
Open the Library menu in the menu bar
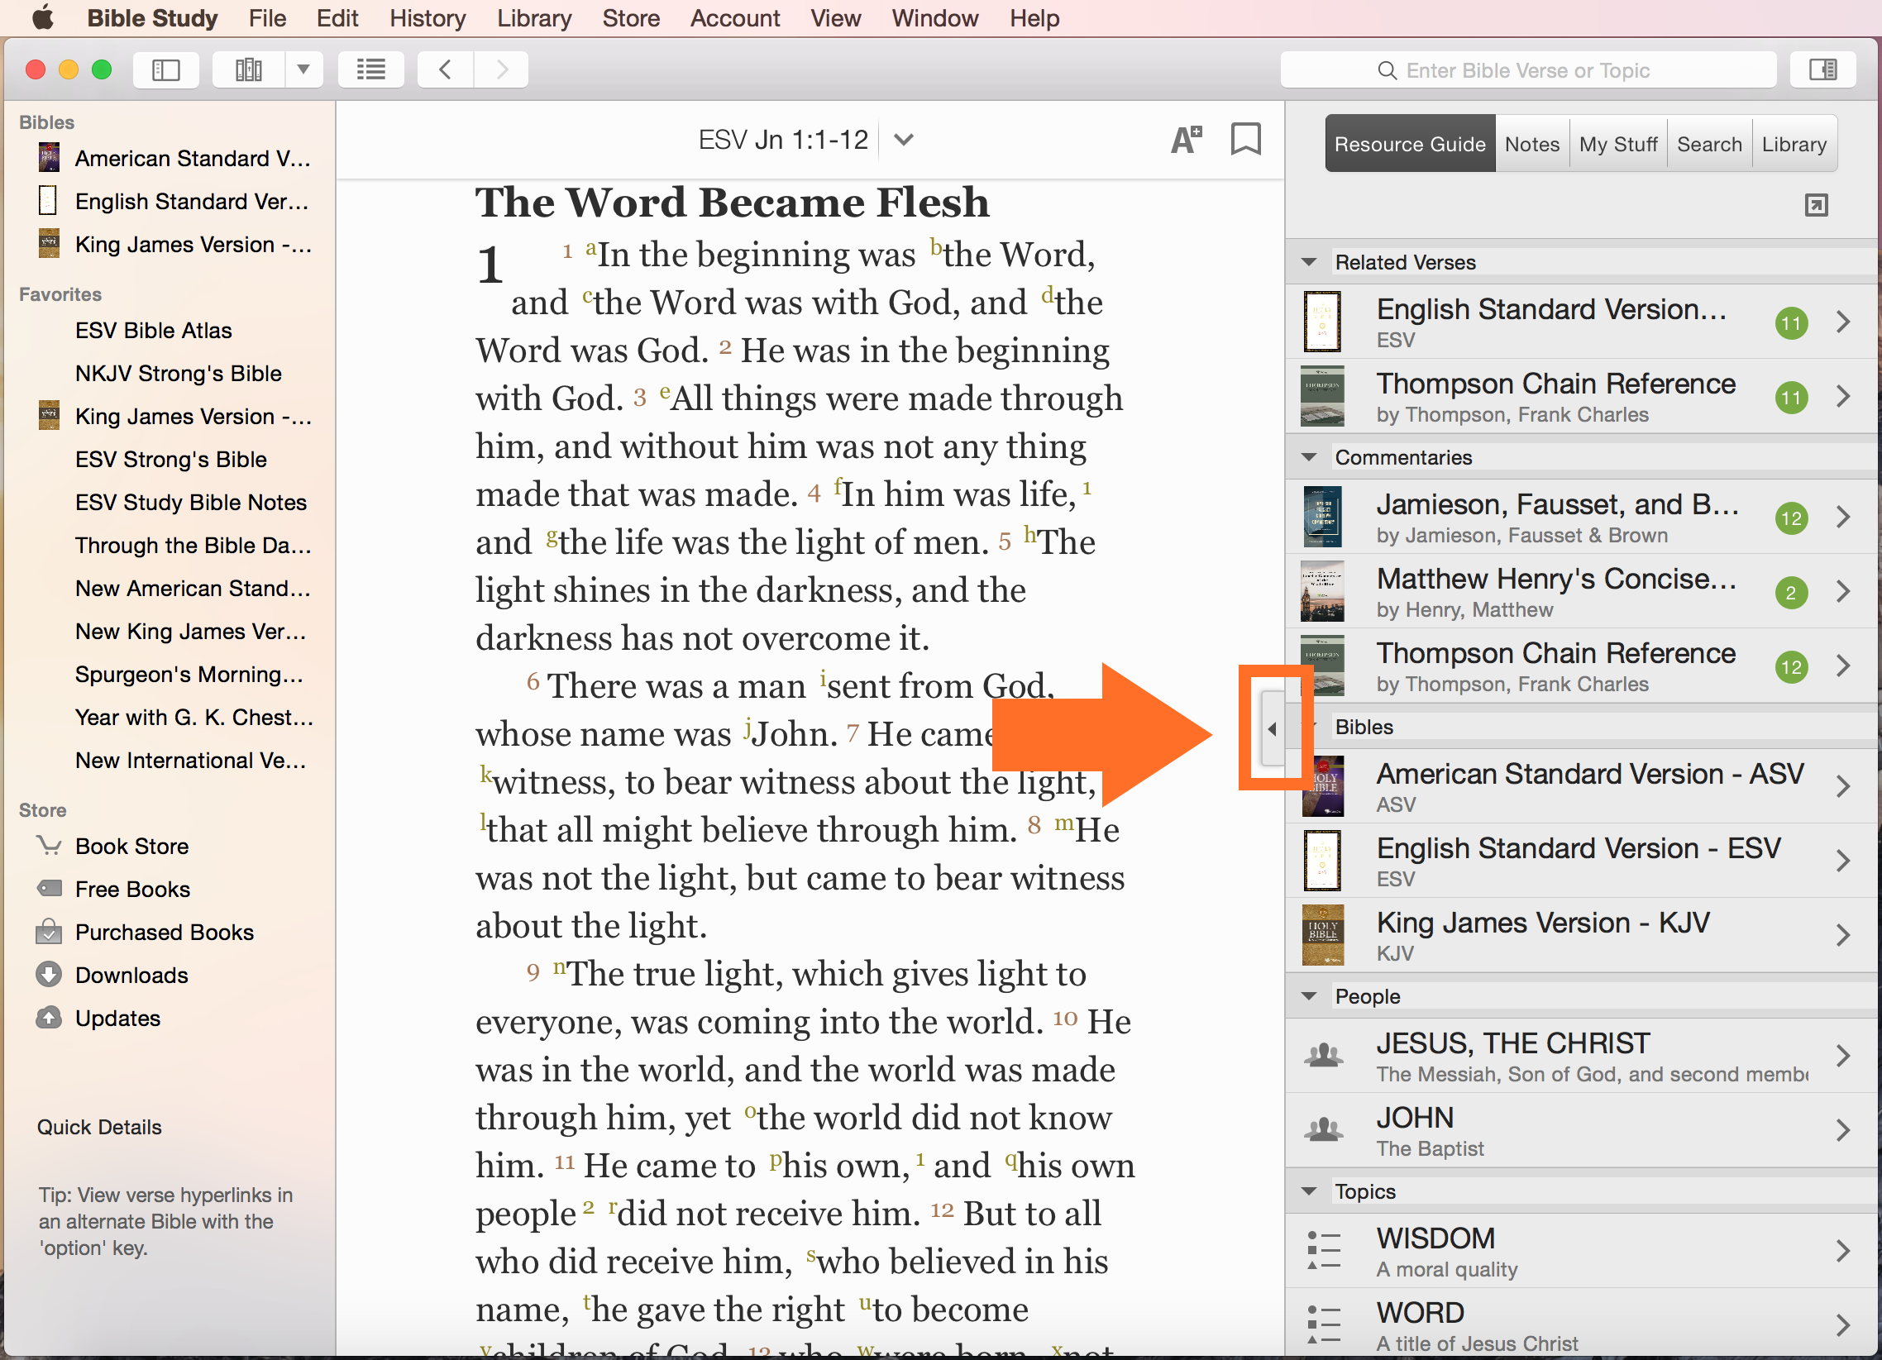click(533, 18)
